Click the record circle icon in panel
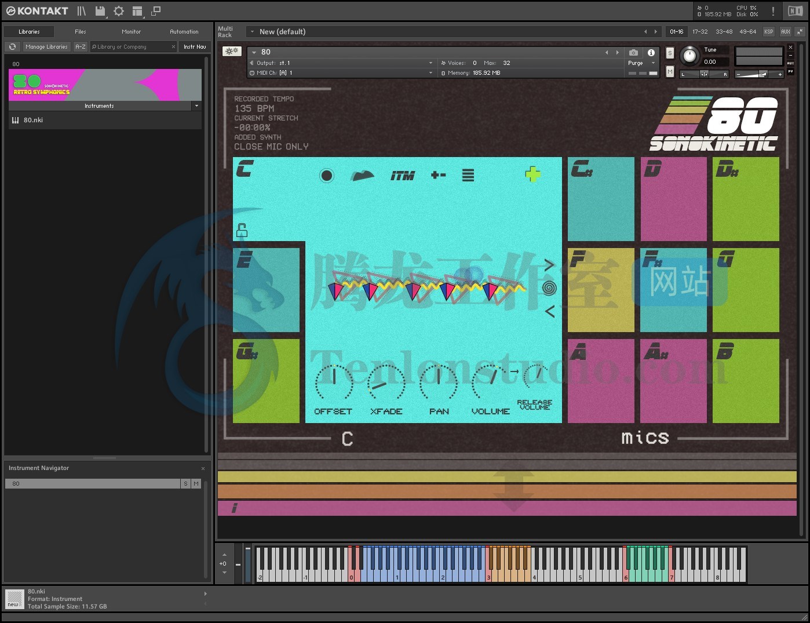 [327, 175]
